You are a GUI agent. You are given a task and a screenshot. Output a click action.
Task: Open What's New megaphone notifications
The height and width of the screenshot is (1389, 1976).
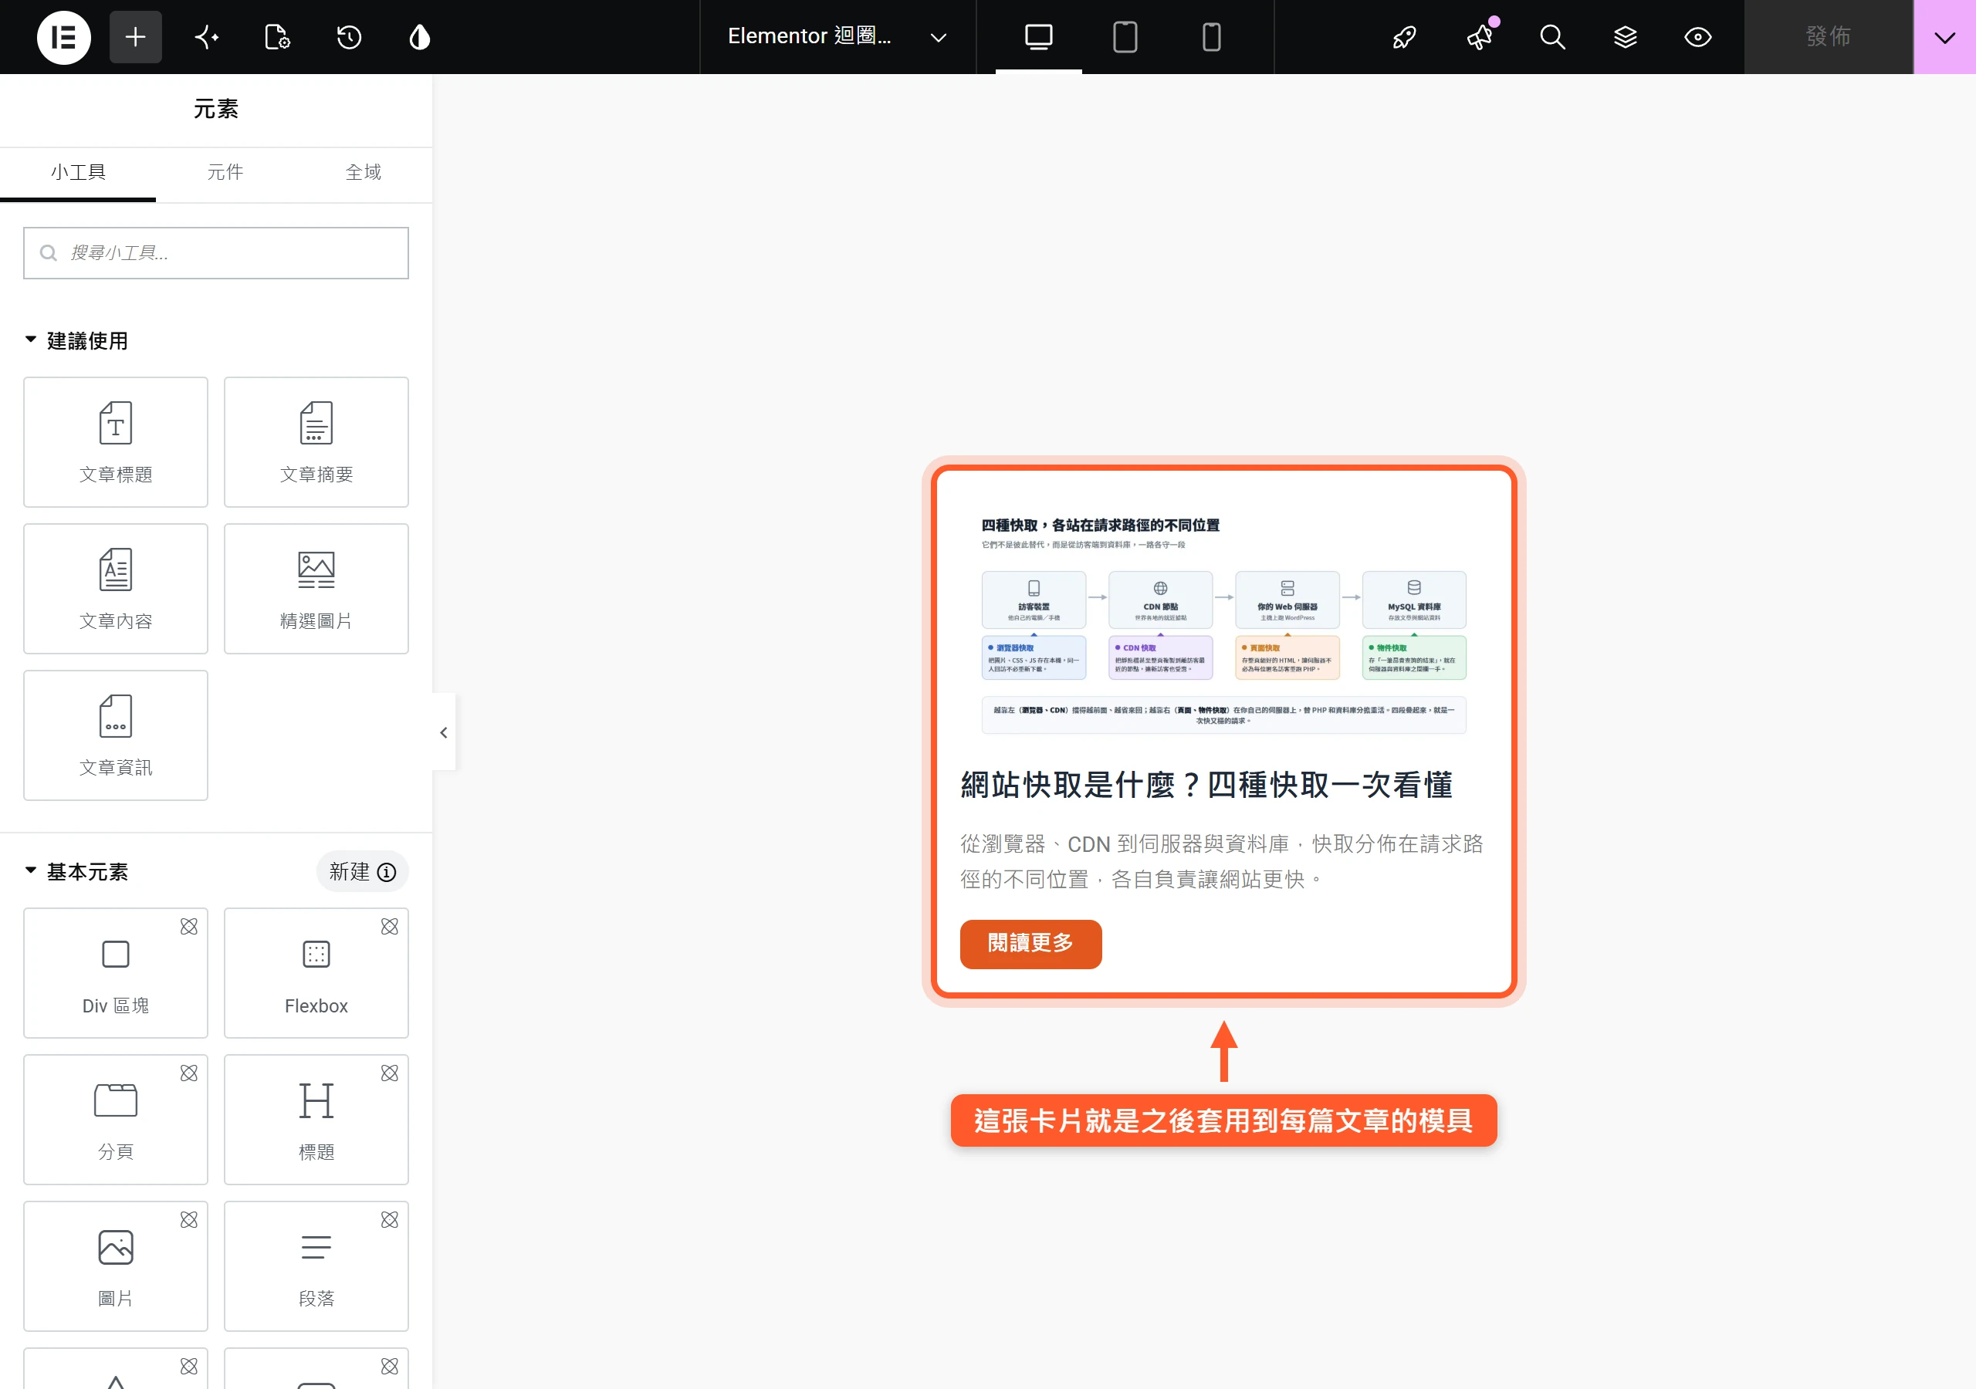point(1480,37)
